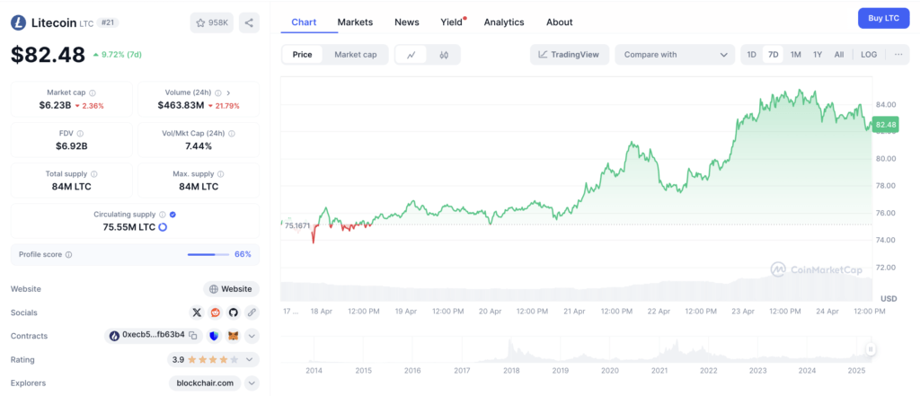The image size is (920, 396).
Task: Expand the Contracts list chevron
Action: (252, 336)
